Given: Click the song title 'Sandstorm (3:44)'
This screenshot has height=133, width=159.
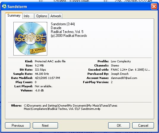Looking at the screenshot, I should (63, 24).
